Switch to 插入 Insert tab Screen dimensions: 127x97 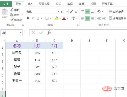tap(30, 4)
